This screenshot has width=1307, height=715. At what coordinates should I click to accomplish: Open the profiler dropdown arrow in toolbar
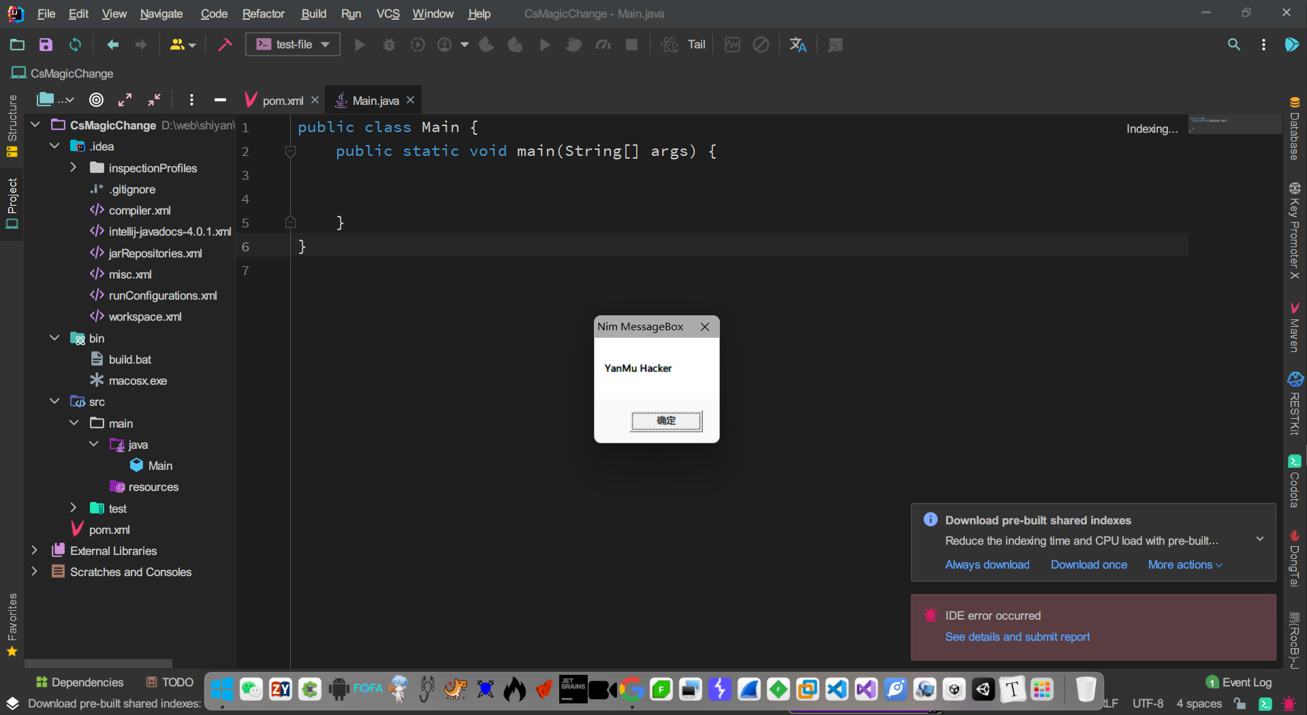tap(464, 45)
